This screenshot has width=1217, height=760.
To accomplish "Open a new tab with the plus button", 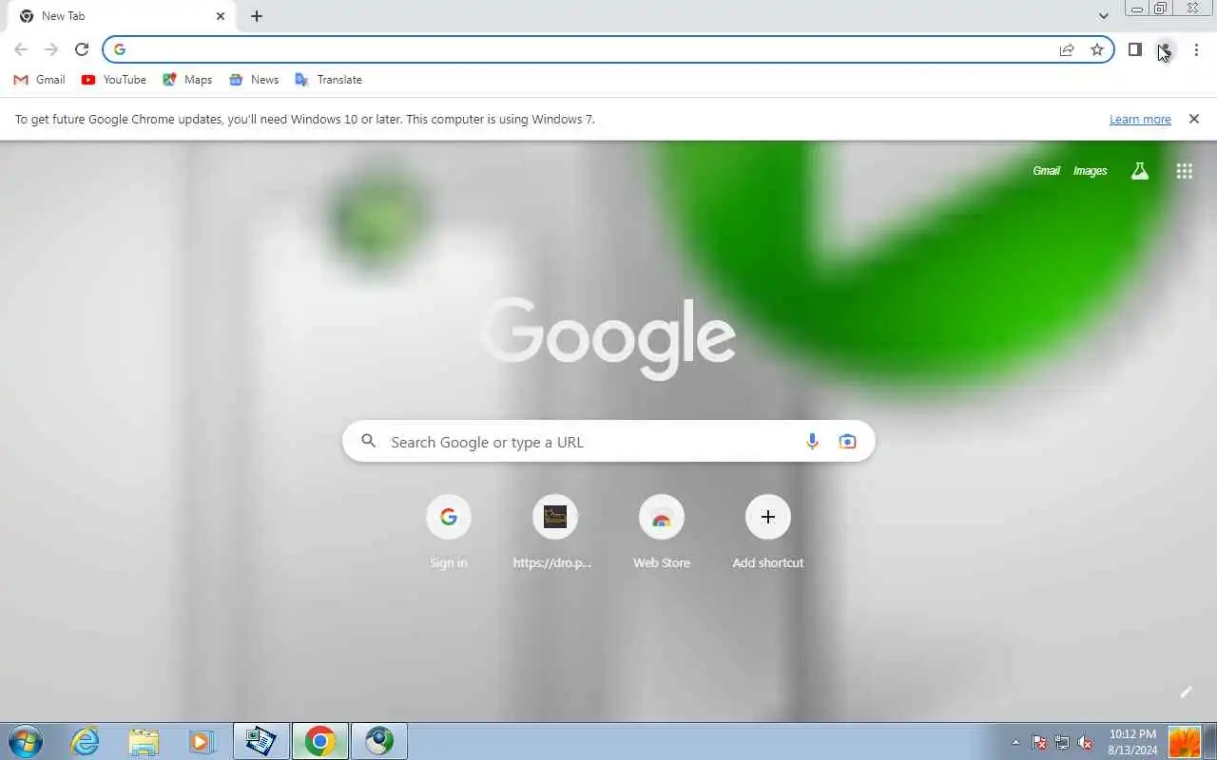I will [257, 16].
